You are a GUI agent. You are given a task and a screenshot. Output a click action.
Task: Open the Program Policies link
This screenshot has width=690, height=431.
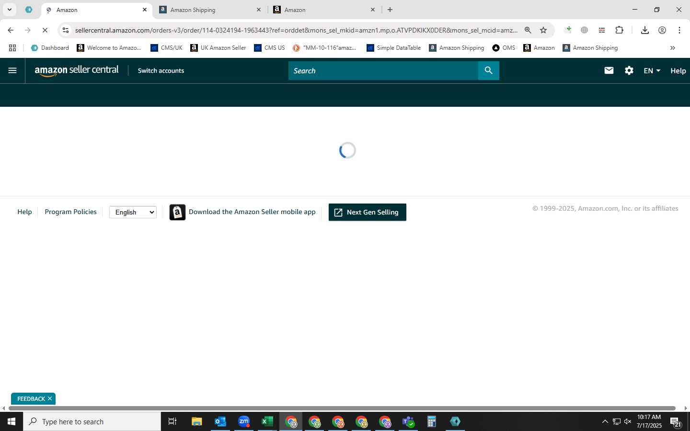coord(70,212)
